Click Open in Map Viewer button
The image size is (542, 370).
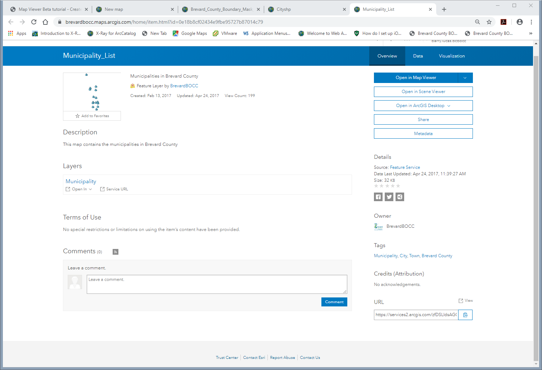click(416, 78)
